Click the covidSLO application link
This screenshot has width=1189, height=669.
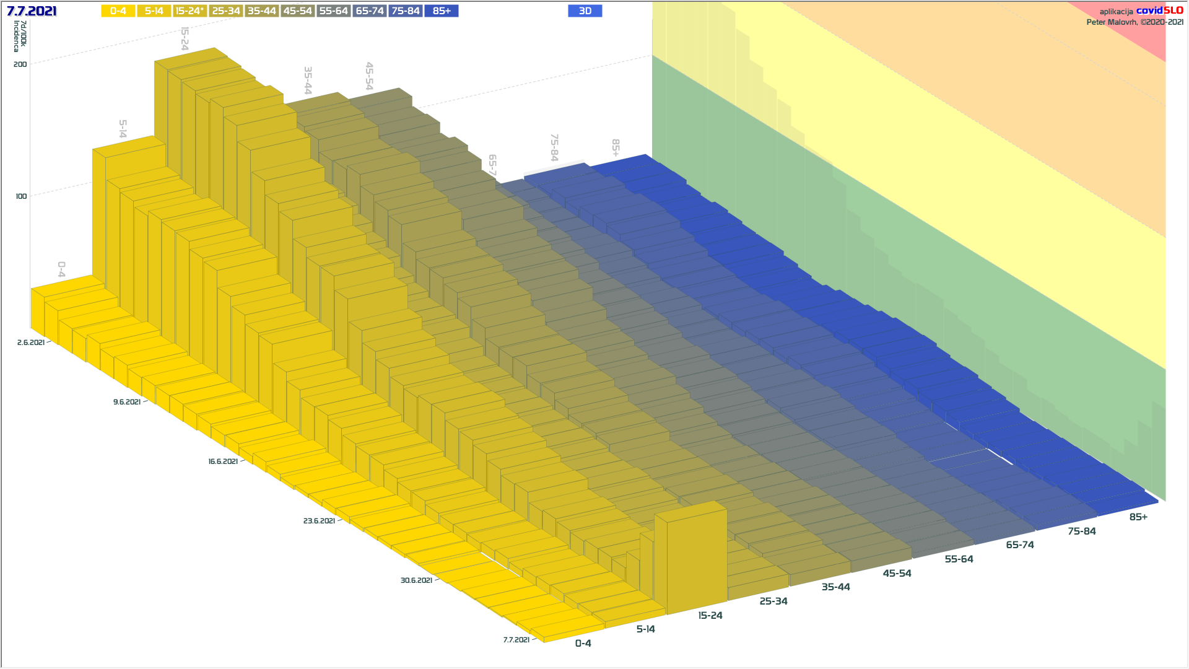pyautogui.click(x=1159, y=11)
